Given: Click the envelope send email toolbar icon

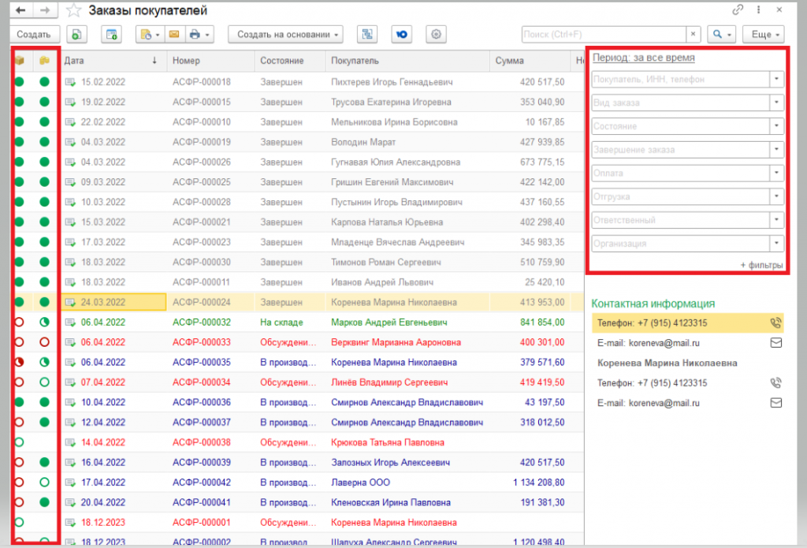Looking at the screenshot, I should tap(174, 35).
